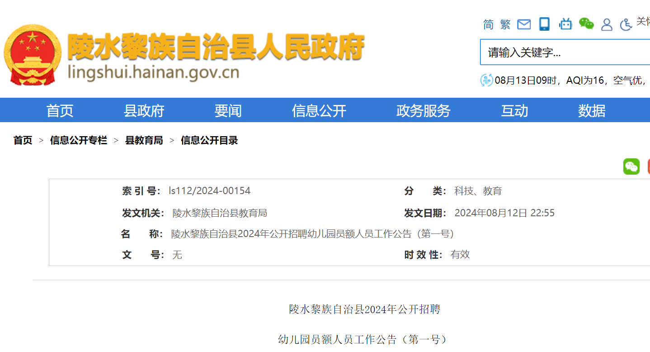This screenshot has width=650, height=352.
Task: Open the 互动 navigation item
Action: click(514, 110)
